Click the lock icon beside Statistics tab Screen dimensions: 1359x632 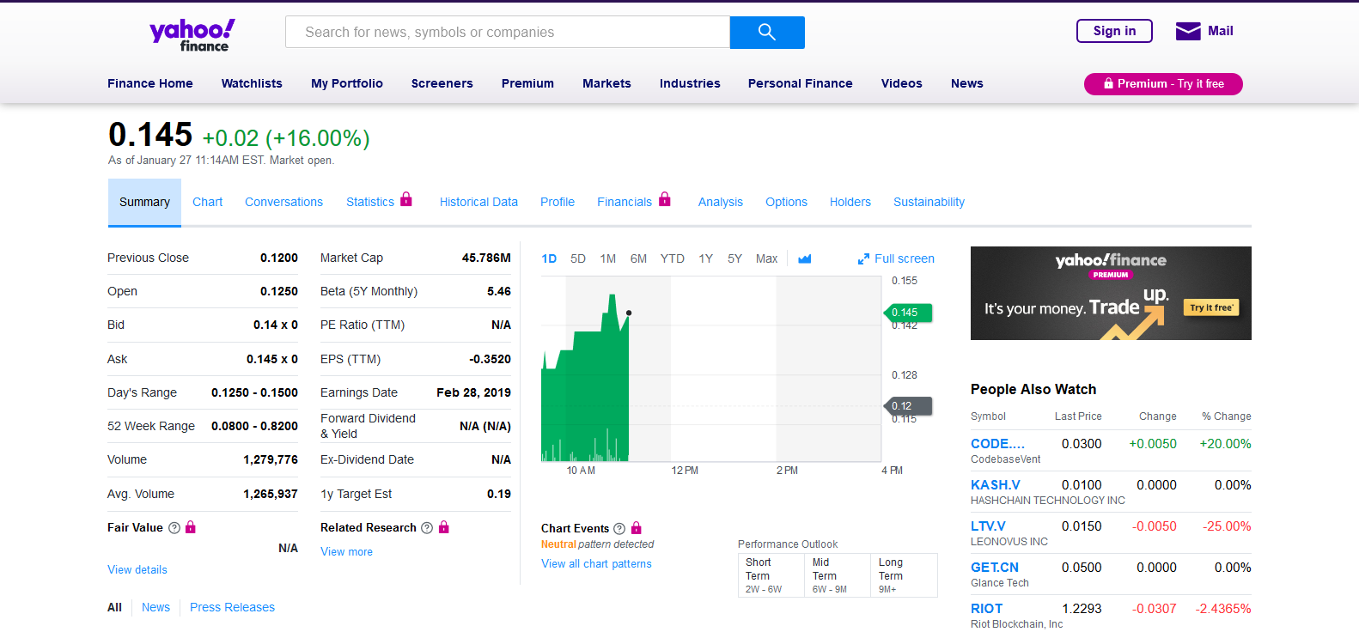406,200
